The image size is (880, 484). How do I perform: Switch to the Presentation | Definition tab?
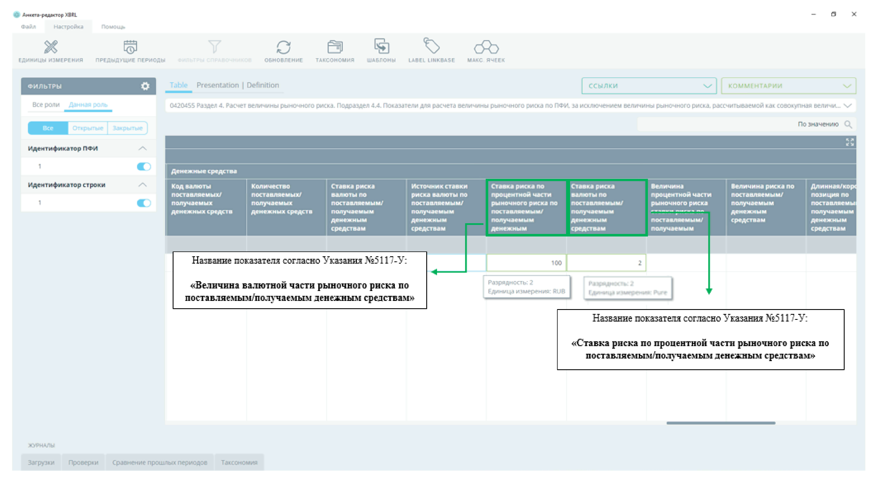[237, 85]
